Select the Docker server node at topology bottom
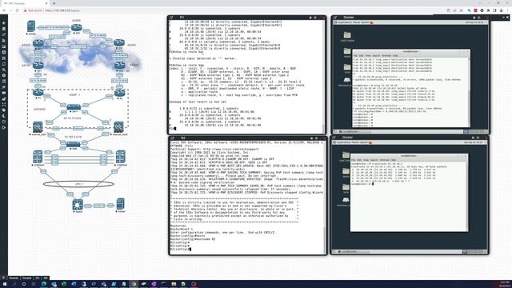This screenshot has height=288, width=512. [121, 204]
